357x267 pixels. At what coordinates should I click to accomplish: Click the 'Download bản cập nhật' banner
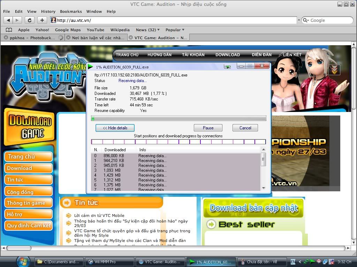(x=253, y=208)
